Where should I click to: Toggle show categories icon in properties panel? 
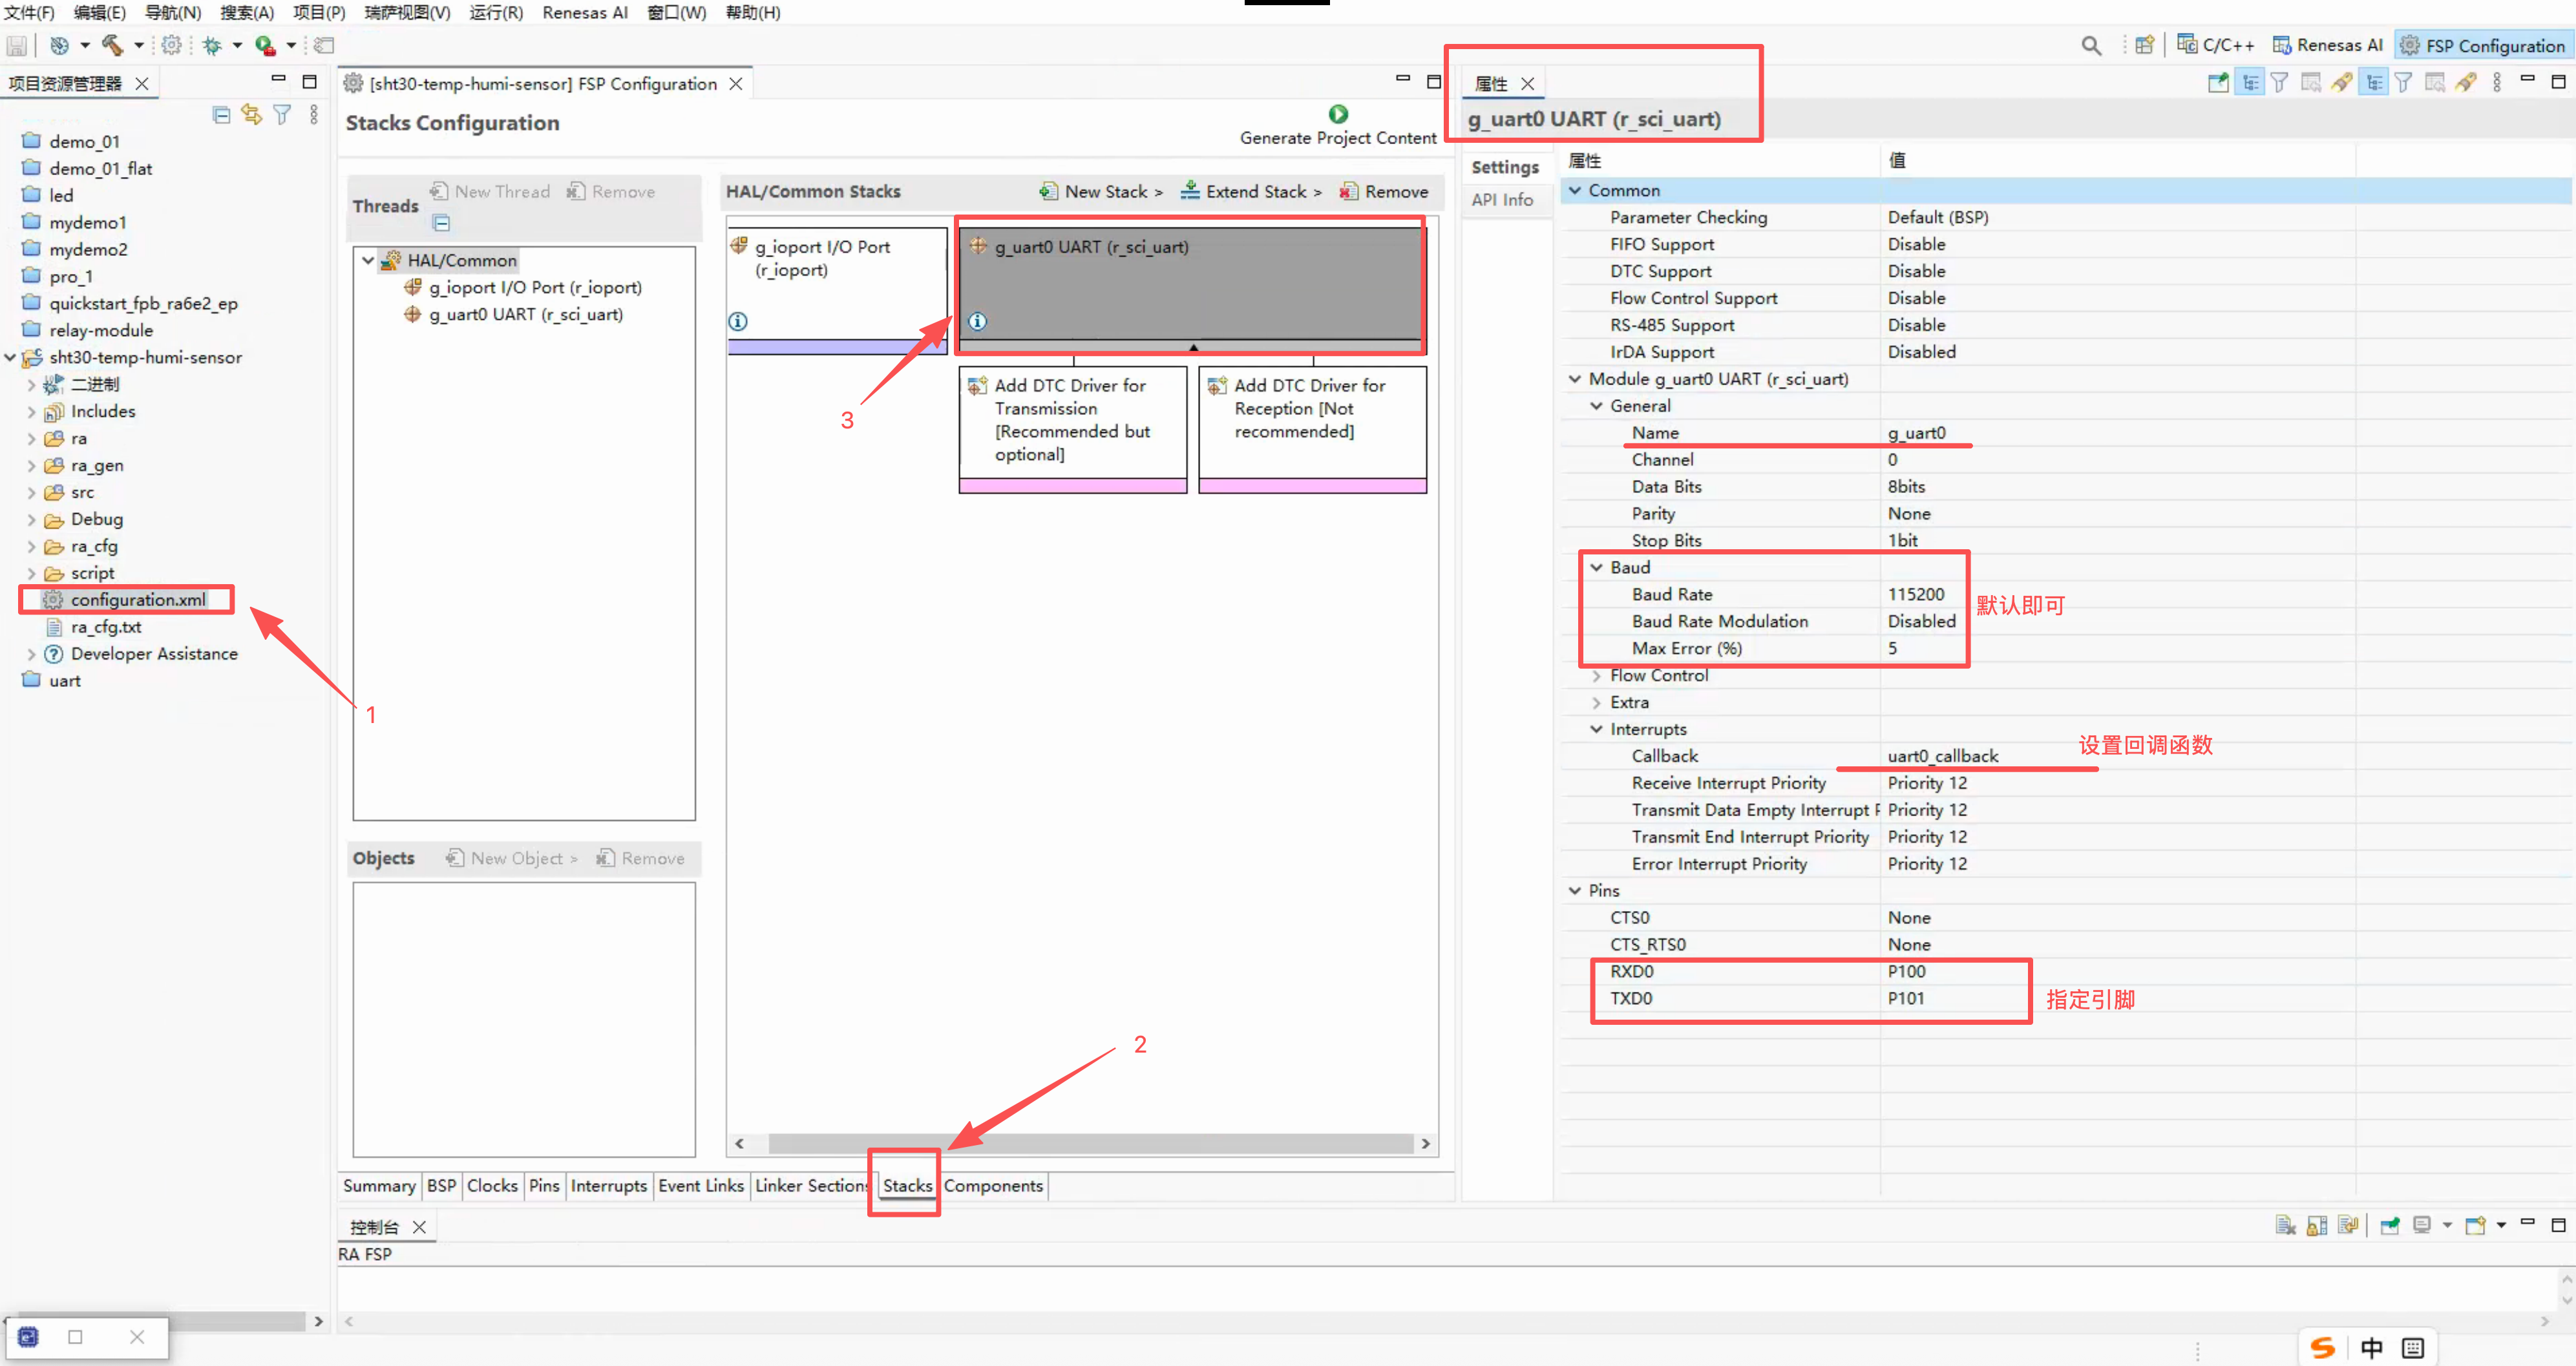pos(2250,82)
